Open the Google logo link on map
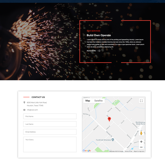 coord(87,150)
